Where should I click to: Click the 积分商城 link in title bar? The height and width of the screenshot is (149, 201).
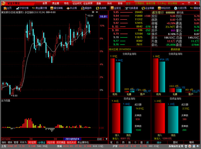[173, 3]
